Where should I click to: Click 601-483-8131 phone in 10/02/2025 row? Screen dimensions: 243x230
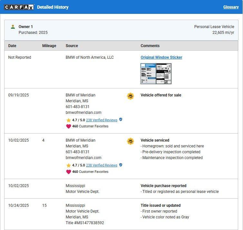point(77,152)
